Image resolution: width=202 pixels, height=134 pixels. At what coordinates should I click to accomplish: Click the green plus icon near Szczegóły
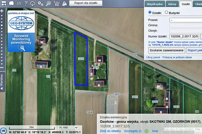point(146,131)
